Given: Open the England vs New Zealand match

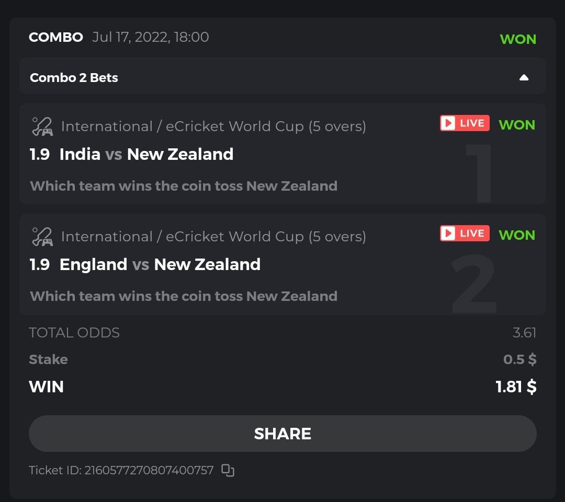Looking at the screenshot, I should pyautogui.click(x=160, y=264).
